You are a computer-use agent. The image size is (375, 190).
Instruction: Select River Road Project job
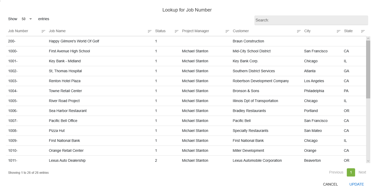(64, 101)
